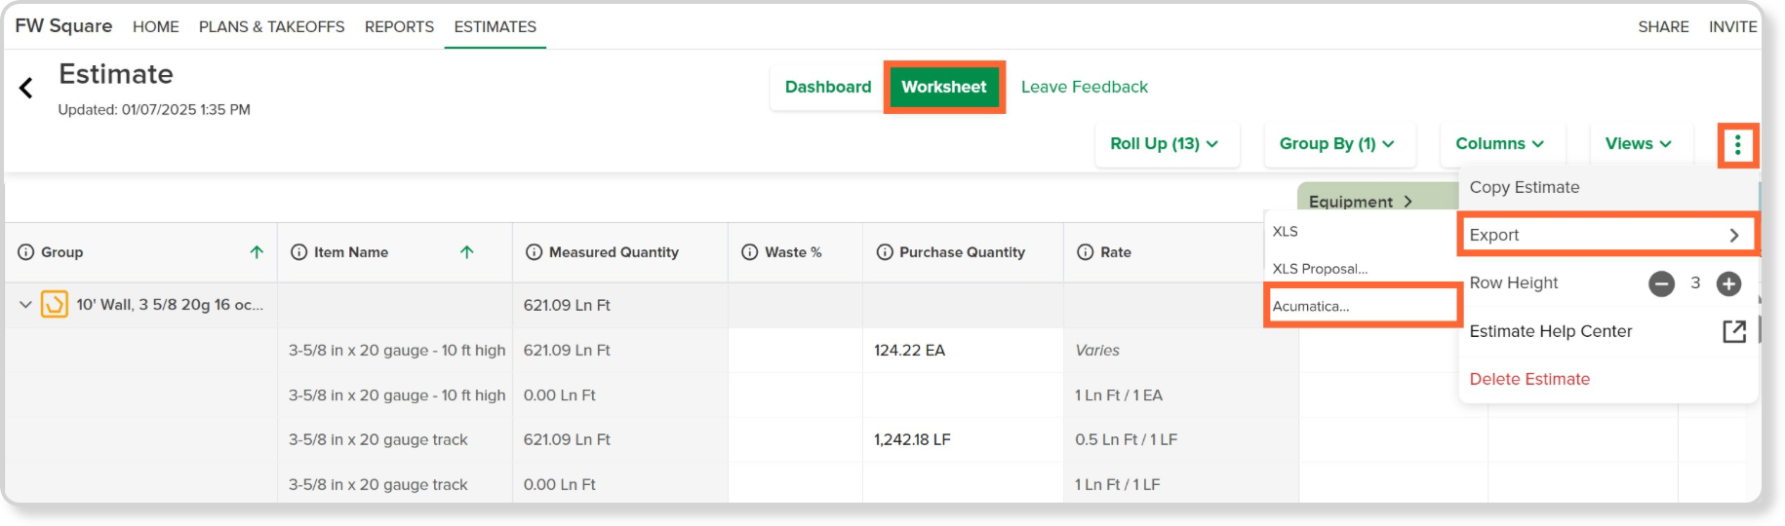Click the info icon beside Waste %
This screenshot has height=526, width=1785.
(749, 252)
